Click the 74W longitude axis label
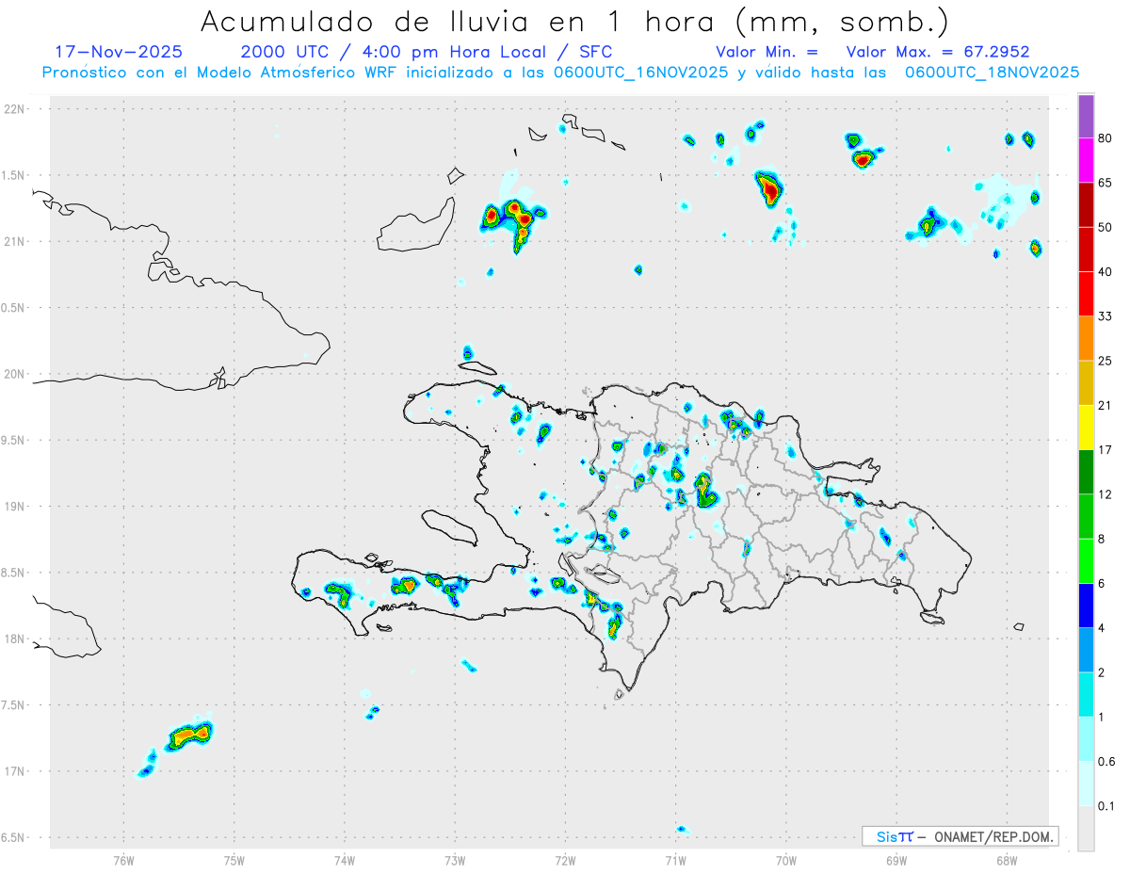1130x873 pixels. click(x=344, y=860)
